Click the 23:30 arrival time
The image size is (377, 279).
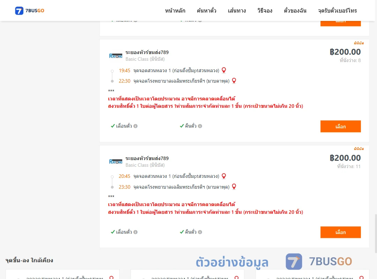[124, 187]
